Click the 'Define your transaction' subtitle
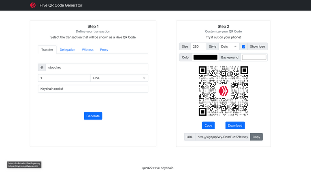The image size is (311, 172). point(93,31)
